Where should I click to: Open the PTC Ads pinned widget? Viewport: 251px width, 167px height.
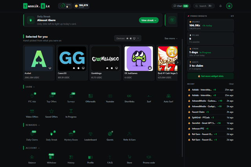[x=211, y=39]
